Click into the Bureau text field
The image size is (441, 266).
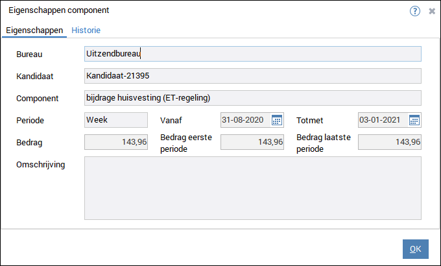pyautogui.click(x=252, y=54)
